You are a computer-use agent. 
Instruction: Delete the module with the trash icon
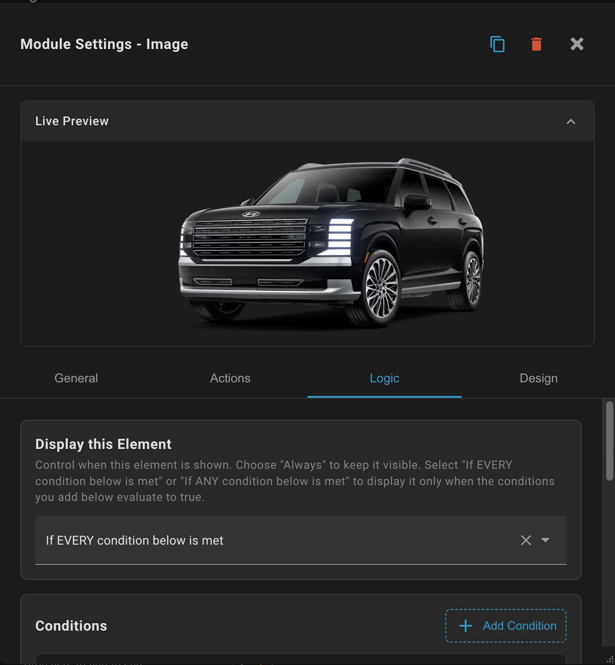(536, 44)
